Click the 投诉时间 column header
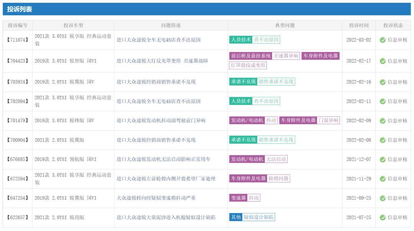The height and width of the screenshot is (231, 414). point(358,25)
